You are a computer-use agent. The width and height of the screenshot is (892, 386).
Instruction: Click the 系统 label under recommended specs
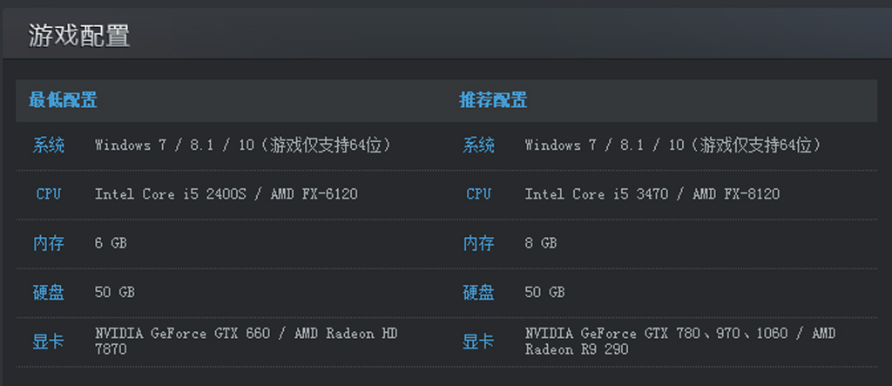point(478,146)
